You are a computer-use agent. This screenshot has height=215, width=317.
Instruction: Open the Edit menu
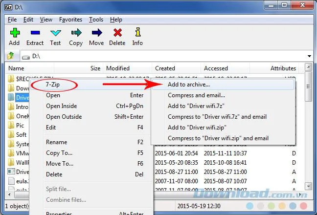(x=28, y=20)
